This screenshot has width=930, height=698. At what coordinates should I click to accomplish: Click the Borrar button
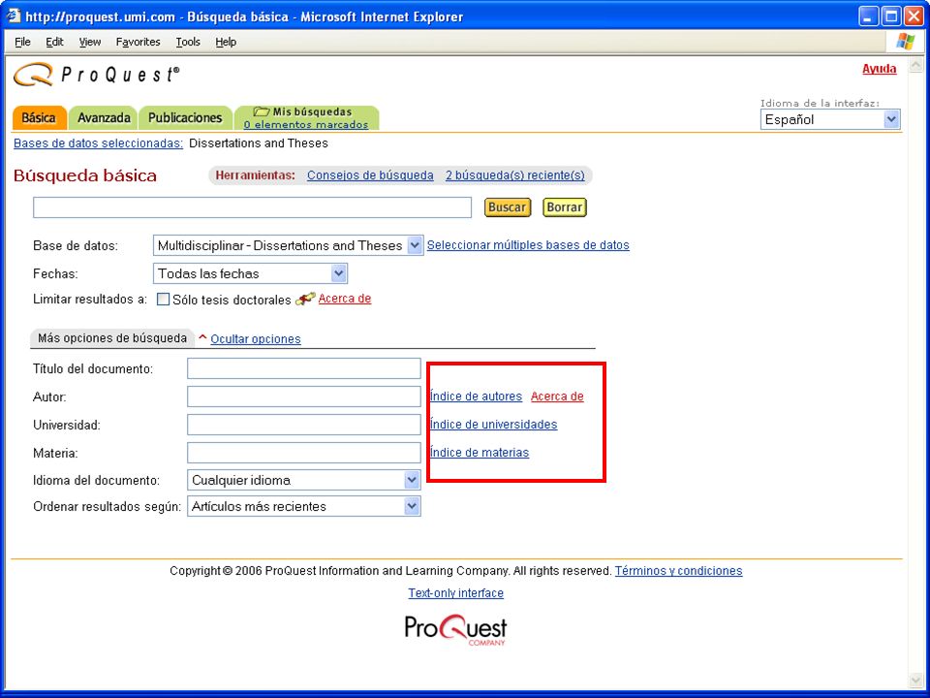click(x=564, y=207)
